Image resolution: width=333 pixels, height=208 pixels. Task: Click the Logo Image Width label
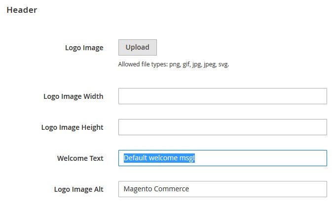74,96
